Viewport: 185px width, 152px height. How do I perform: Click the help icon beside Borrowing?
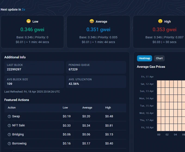(x=9, y=144)
